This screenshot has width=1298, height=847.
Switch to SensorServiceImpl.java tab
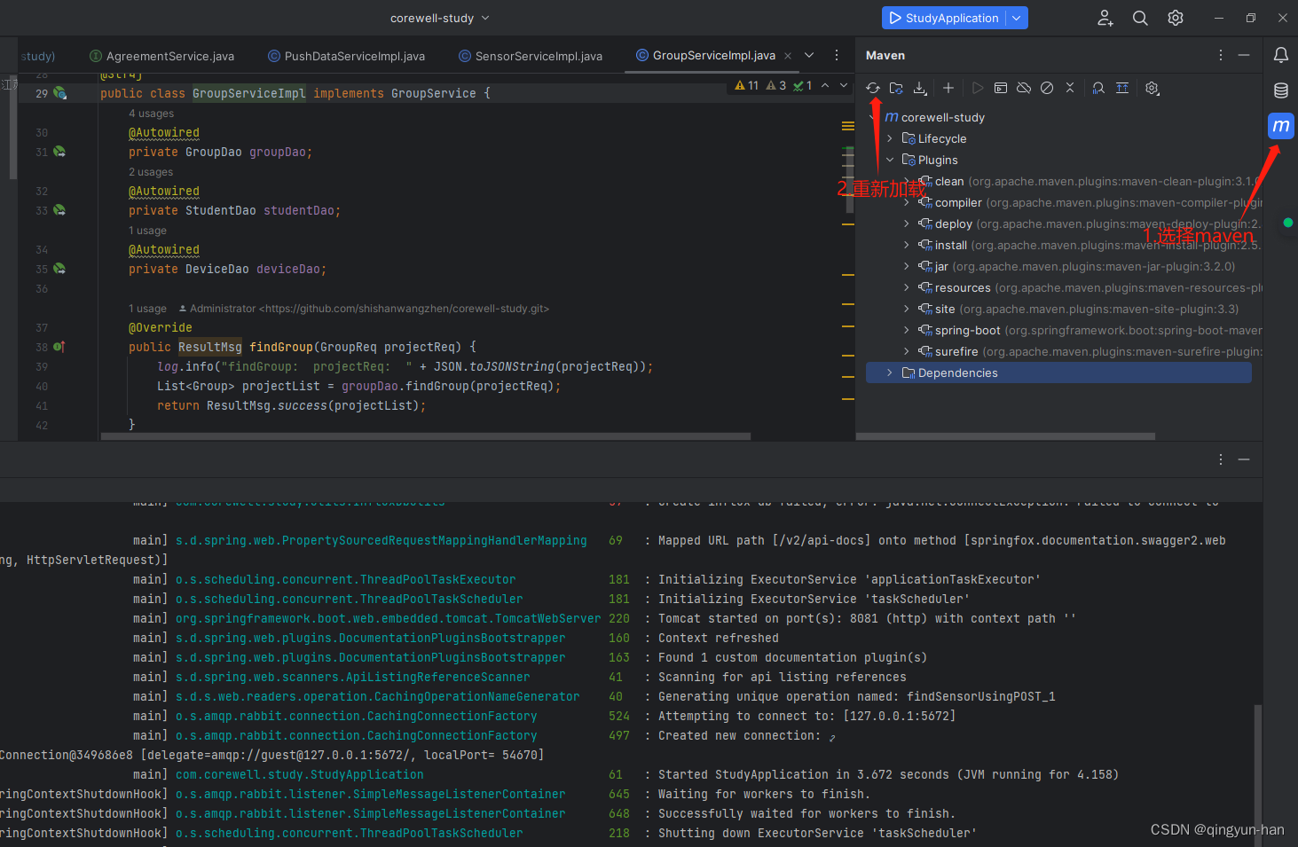(x=531, y=56)
